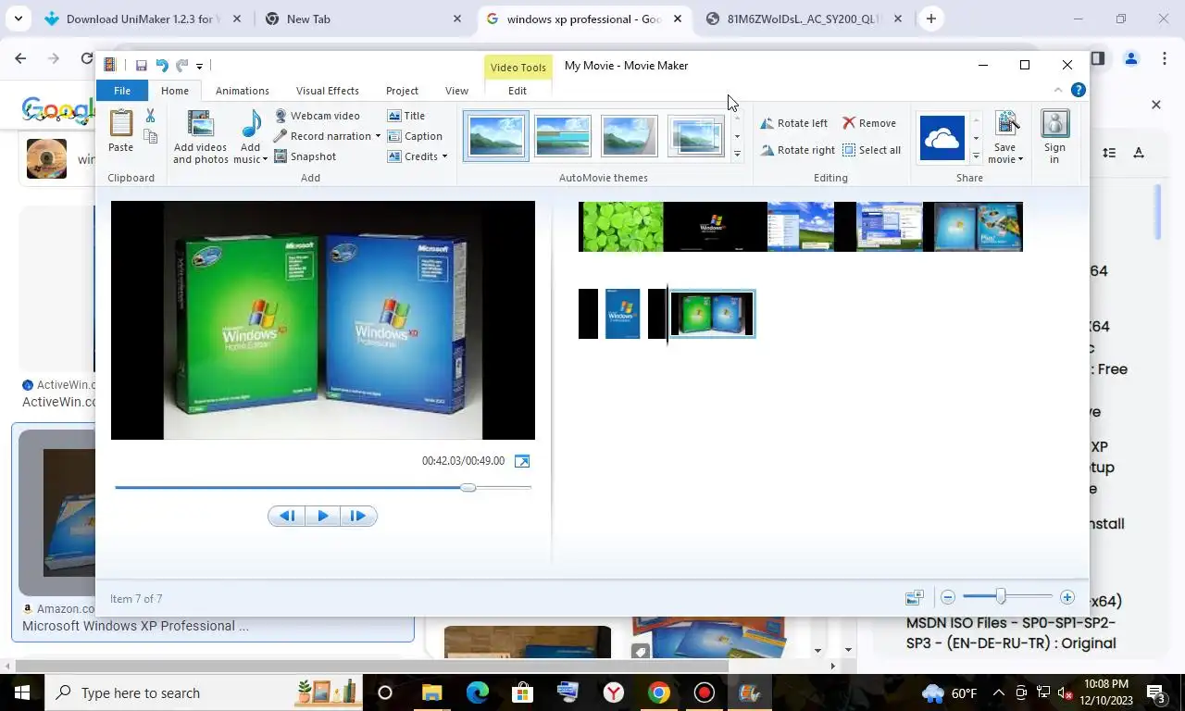Click the Undo arrow in title bar
The height and width of the screenshot is (711, 1185).
(162, 65)
